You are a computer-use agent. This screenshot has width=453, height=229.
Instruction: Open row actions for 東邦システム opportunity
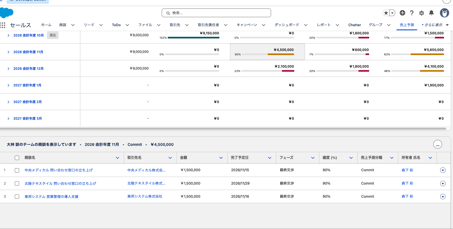coord(443,197)
